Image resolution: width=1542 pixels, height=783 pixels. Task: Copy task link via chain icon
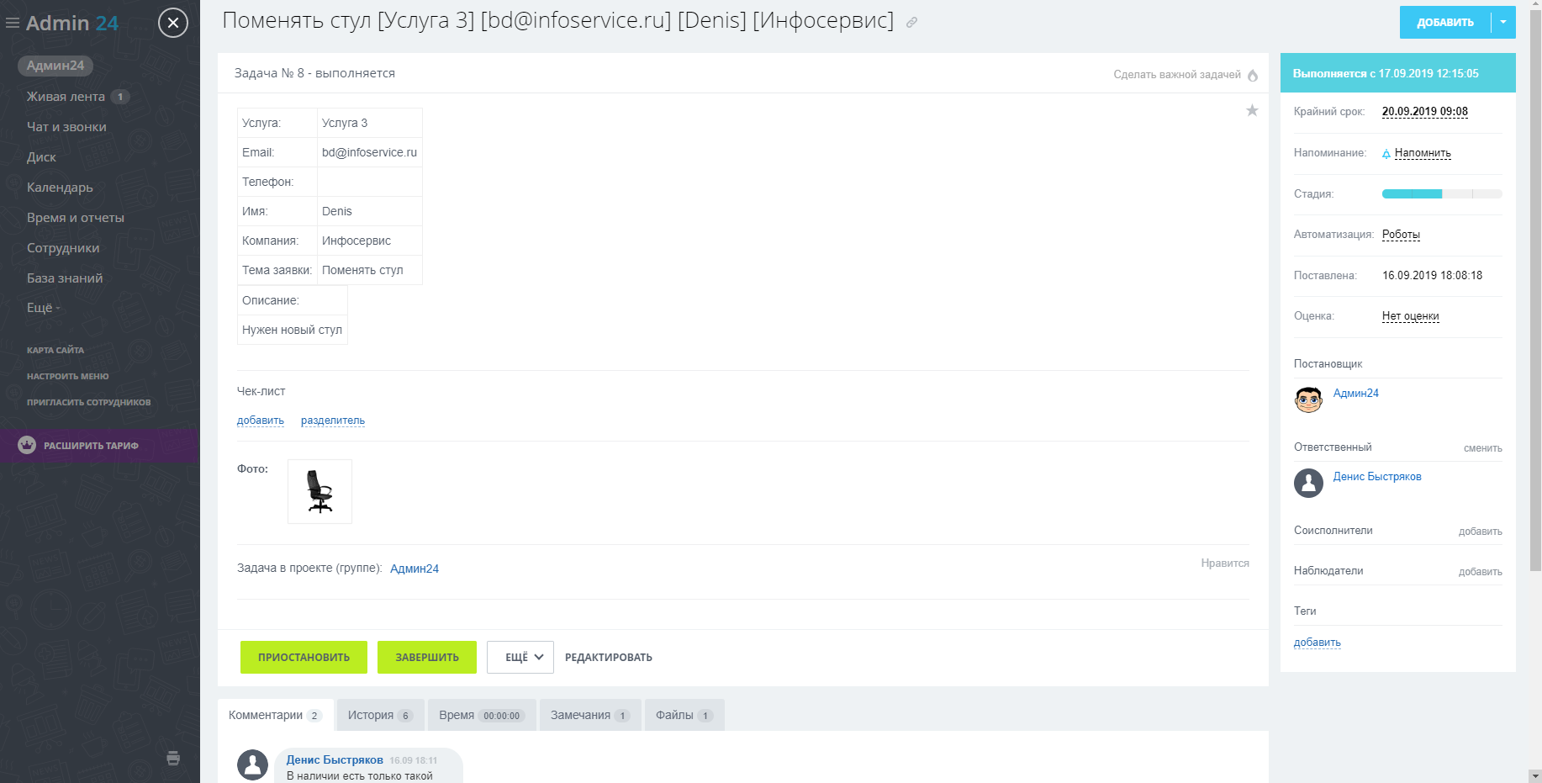point(911,23)
